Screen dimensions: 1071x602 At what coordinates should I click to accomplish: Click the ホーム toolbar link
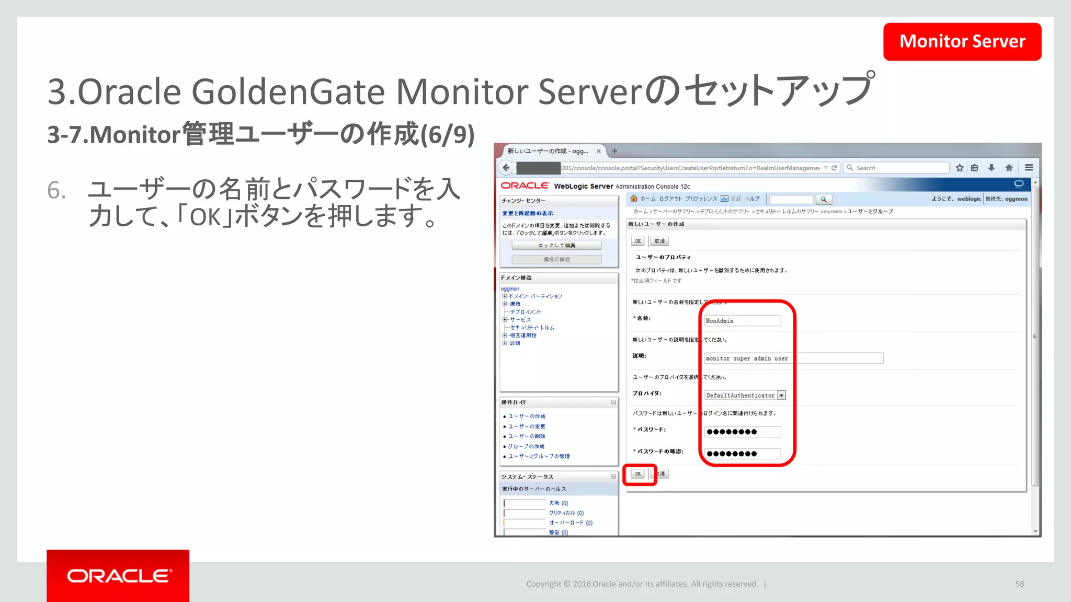pos(648,199)
